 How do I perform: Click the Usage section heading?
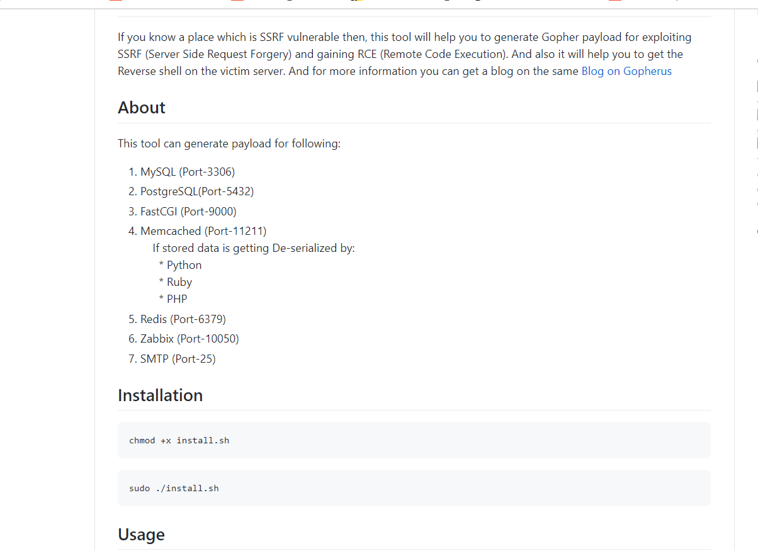[x=141, y=535]
